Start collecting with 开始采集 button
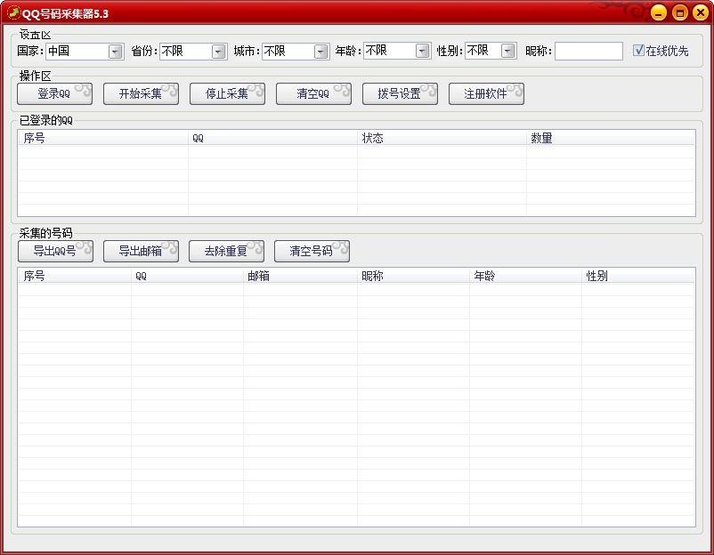The width and height of the screenshot is (714, 555). [141, 93]
